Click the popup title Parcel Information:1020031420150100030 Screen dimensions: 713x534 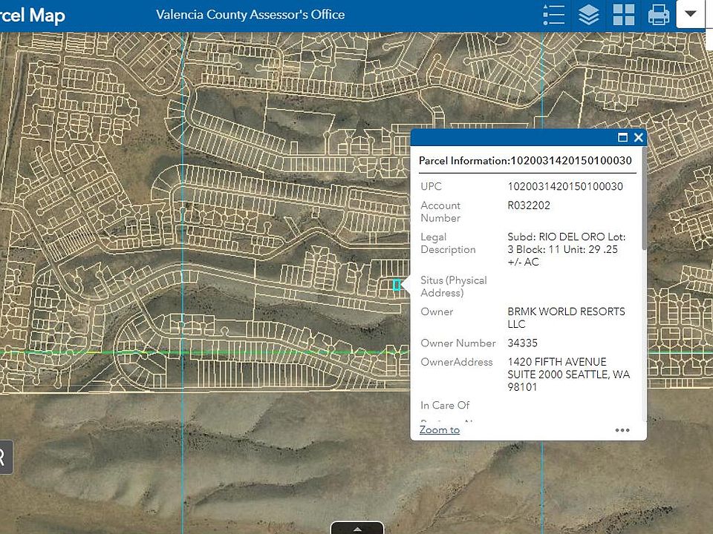pos(525,161)
